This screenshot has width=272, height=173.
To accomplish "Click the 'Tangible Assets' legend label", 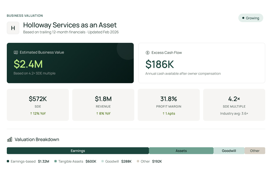I will [x=71, y=162].
